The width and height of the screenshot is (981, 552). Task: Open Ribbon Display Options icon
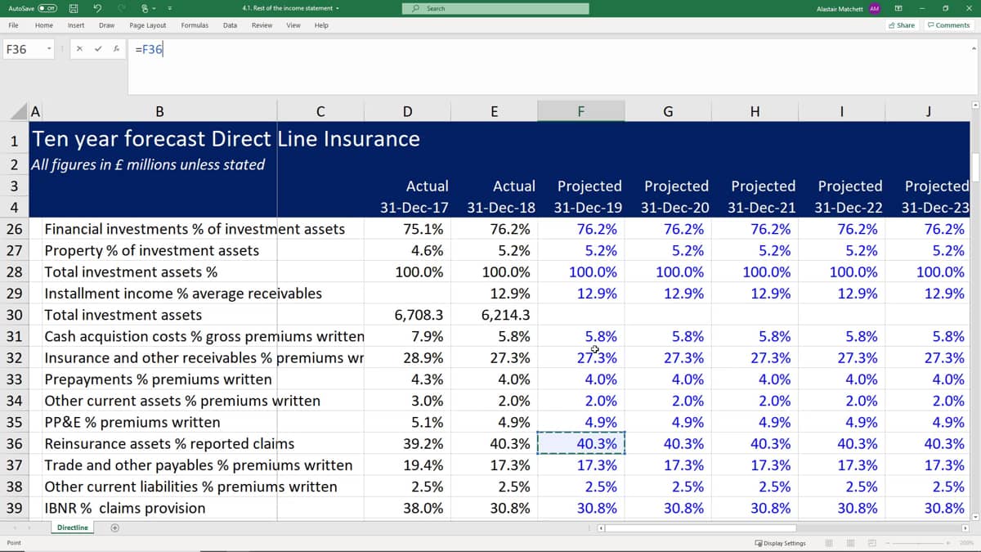click(x=898, y=8)
